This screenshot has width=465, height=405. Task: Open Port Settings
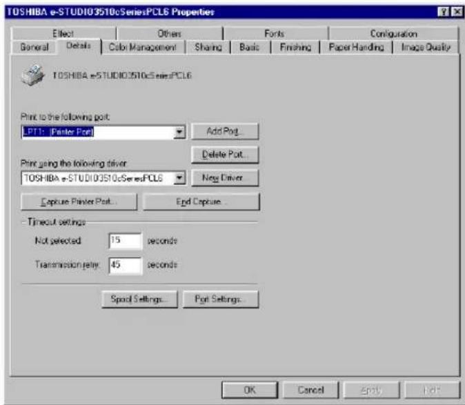221,299
